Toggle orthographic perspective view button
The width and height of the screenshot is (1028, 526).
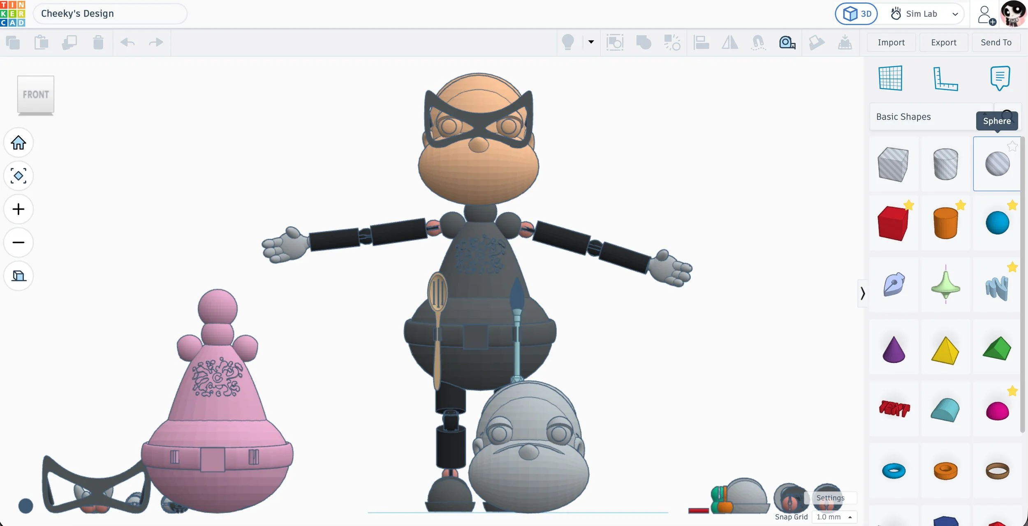(19, 276)
